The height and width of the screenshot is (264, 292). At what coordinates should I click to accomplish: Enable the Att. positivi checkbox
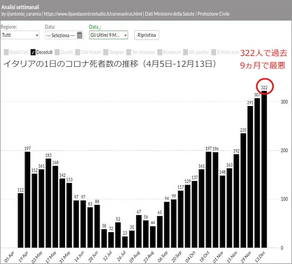[x=185, y=52]
